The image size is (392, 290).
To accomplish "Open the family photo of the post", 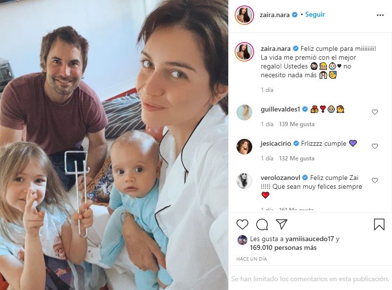I will coord(114,145).
